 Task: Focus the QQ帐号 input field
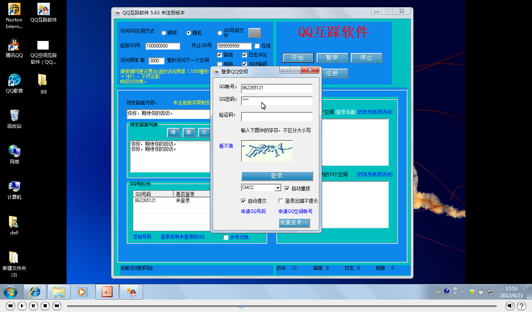(x=277, y=88)
